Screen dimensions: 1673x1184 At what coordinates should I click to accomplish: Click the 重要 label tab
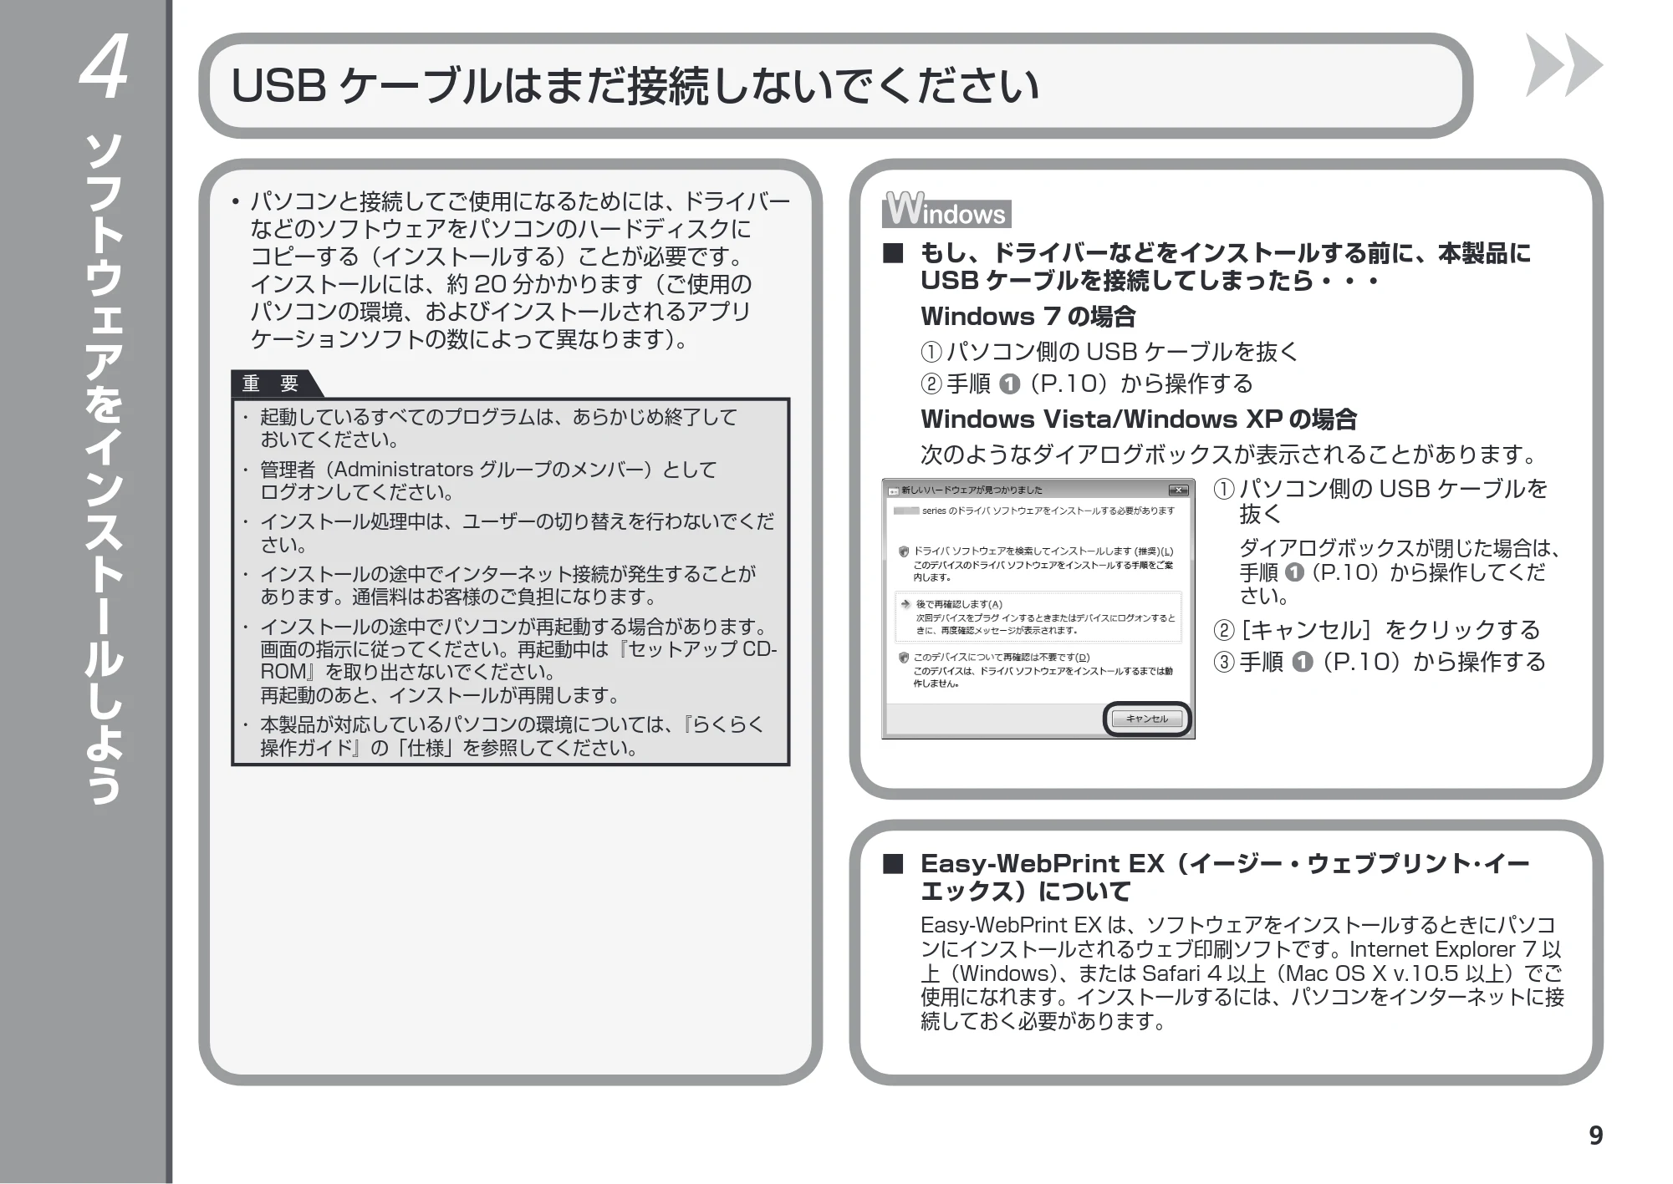tap(271, 384)
